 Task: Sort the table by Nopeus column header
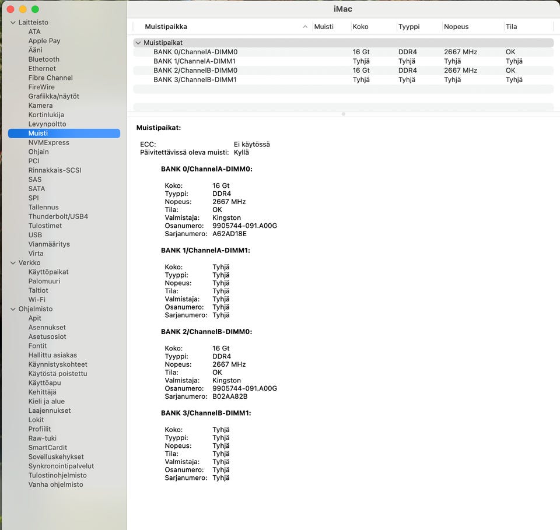pos(456,27)
